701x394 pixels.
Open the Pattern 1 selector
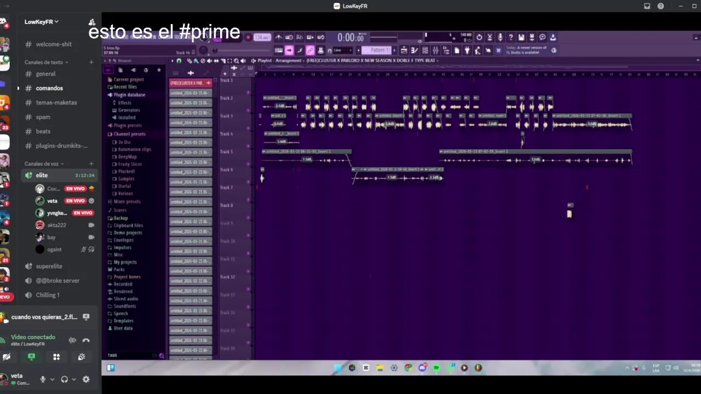pos(378,50)
